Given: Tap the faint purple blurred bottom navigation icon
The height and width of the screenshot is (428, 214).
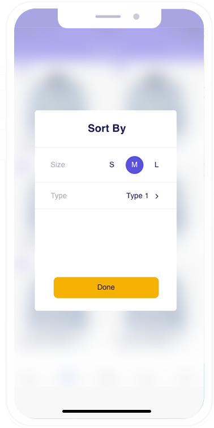Looking at the screenshot, I should [67, 378].
